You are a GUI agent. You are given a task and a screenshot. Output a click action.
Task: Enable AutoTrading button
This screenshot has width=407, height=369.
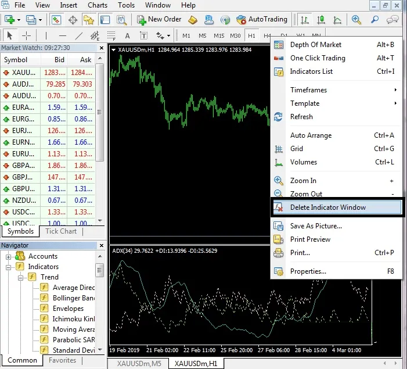(x=262, y=20)
